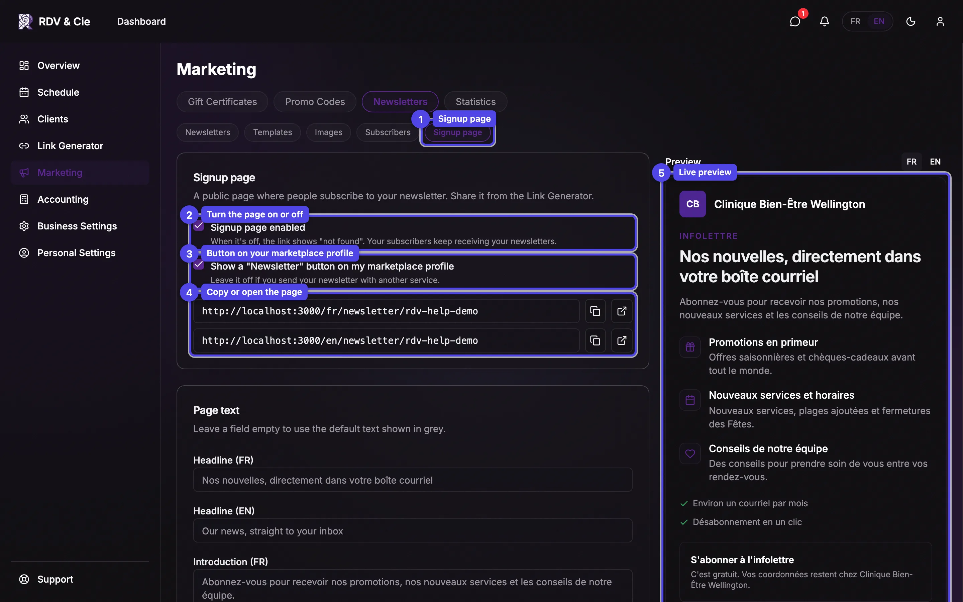Image resolution: width=963 pixels, height=602 pixels.
Task: Open the Subscribers sub-tab
Action: pos(388,132)
